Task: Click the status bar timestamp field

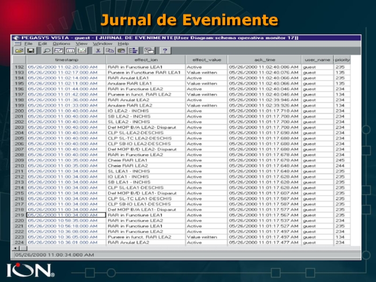Action: coord(187,255)
